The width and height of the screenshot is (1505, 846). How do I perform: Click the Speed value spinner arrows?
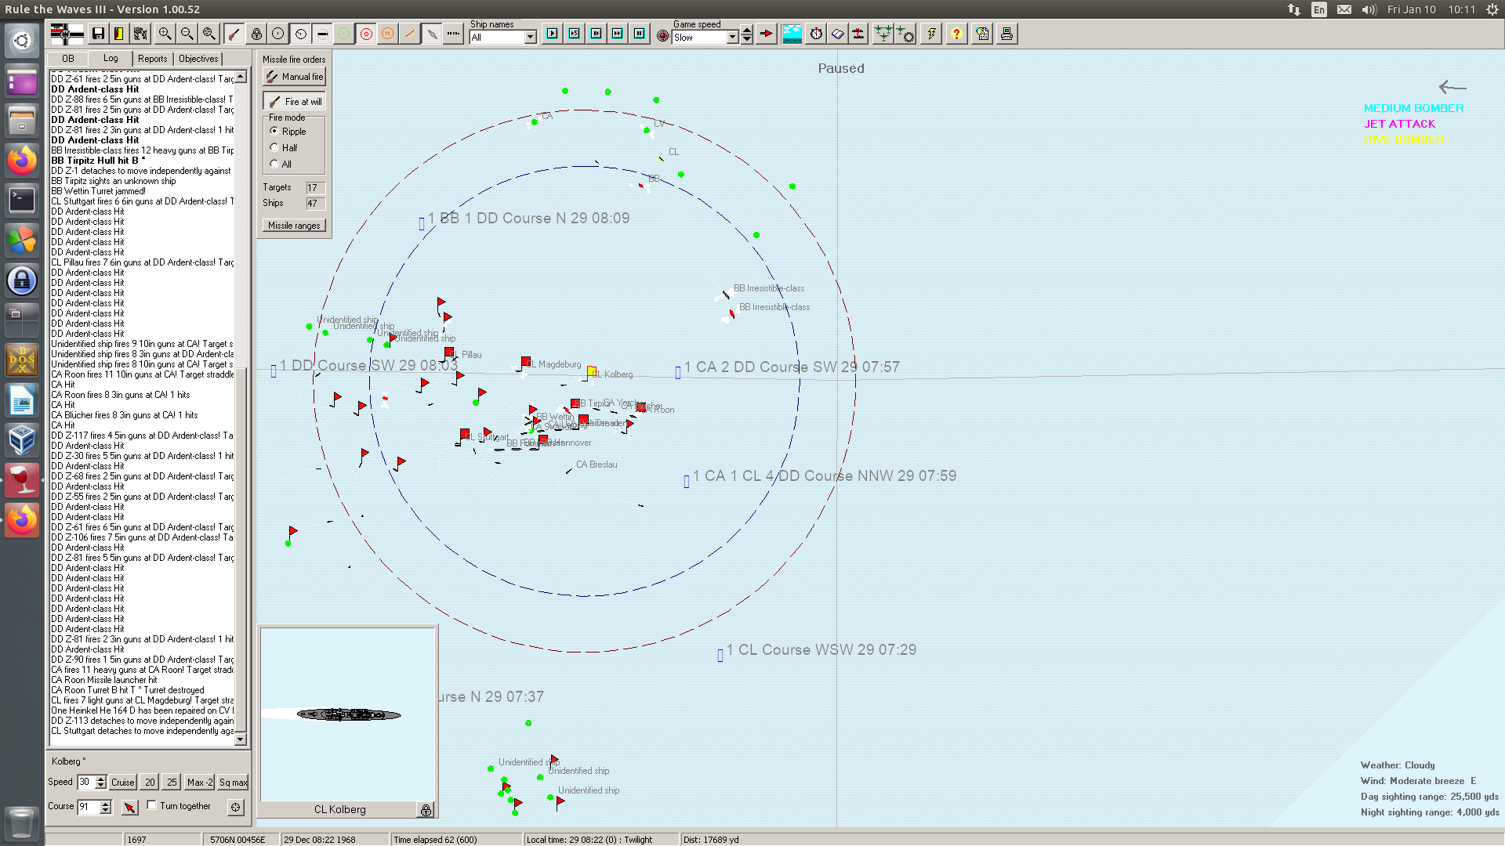[100, 782]
